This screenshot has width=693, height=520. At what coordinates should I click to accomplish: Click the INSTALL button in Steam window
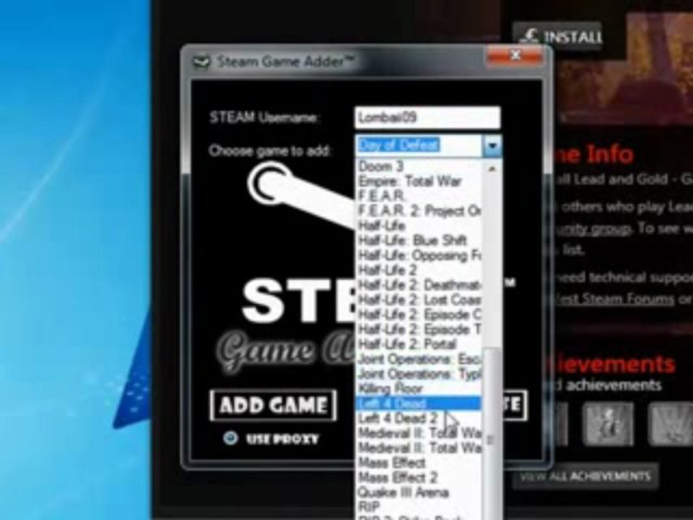coord(558,36)
